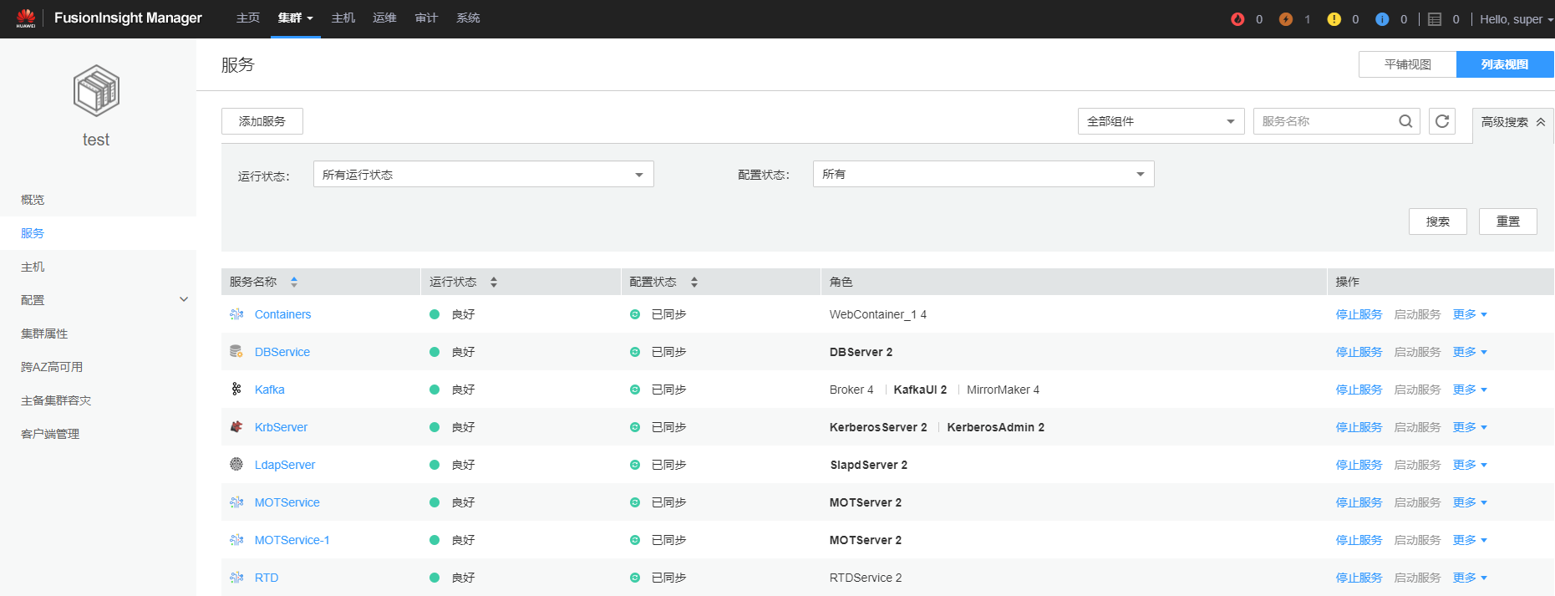Click the KafkaUI 2 role text
1555x596 pixels.
point(920,390)
